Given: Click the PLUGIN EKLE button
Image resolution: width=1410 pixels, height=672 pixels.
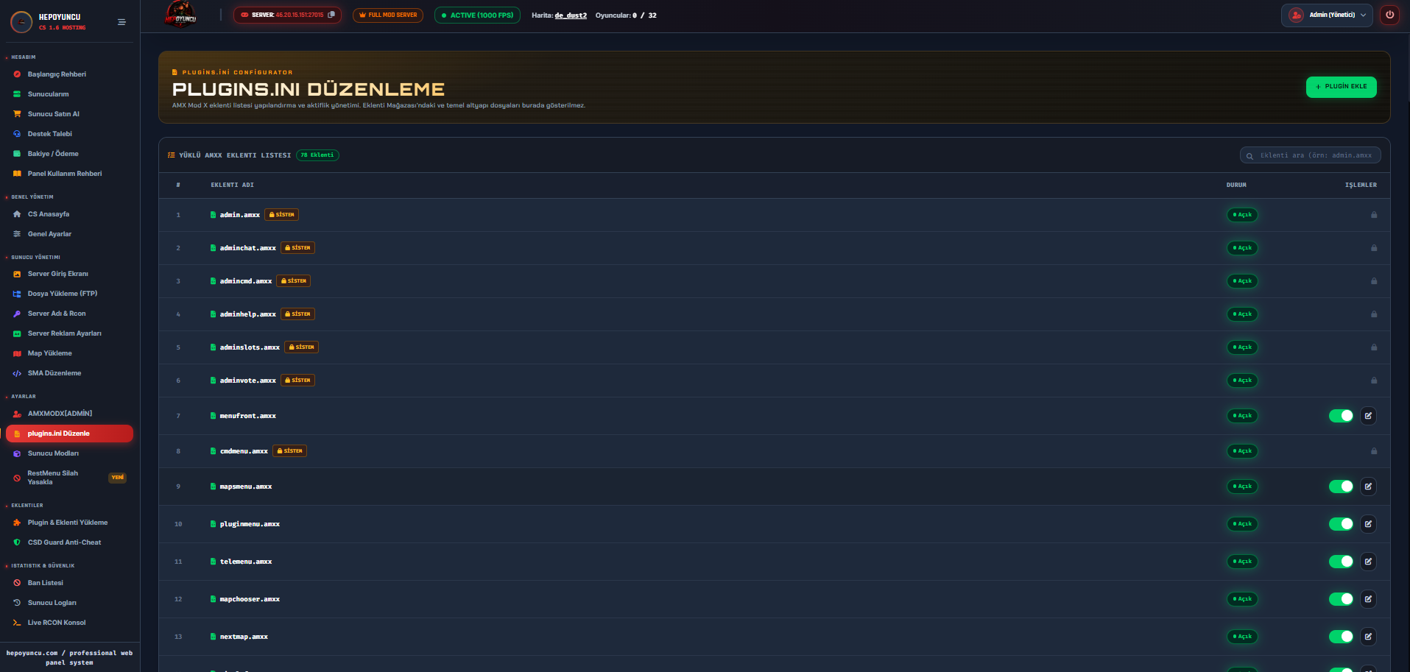Looking at the screenshot, I should [x=1341, y=87].
